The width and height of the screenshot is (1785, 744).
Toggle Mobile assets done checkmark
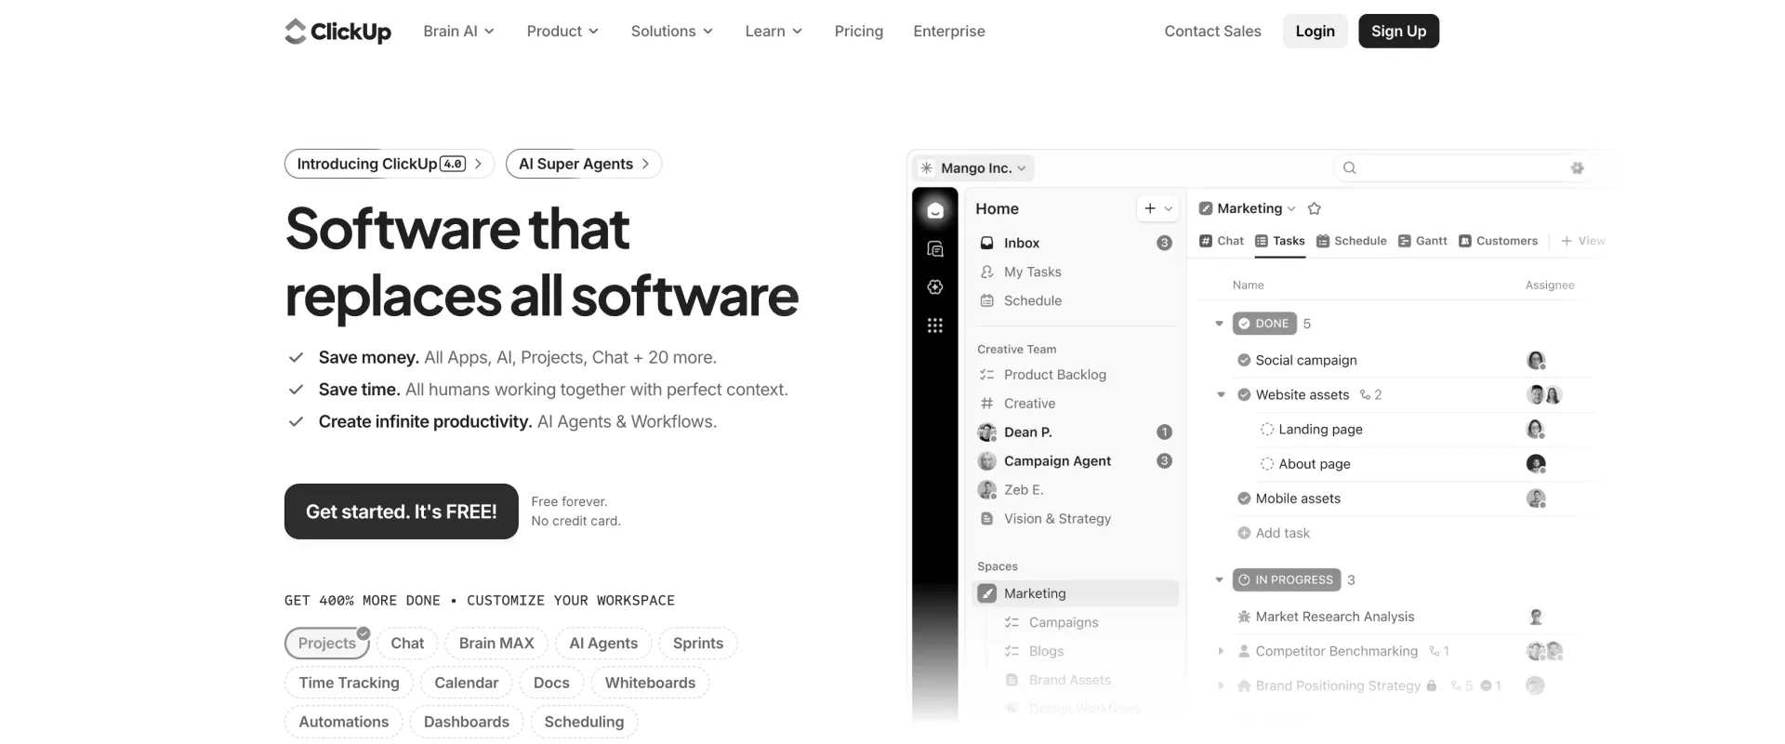[1244, 498]
